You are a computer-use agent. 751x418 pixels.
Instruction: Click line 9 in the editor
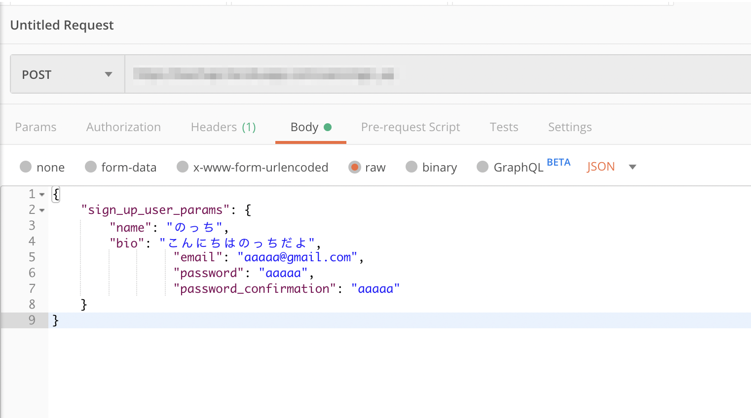click(x=296, y=320)
